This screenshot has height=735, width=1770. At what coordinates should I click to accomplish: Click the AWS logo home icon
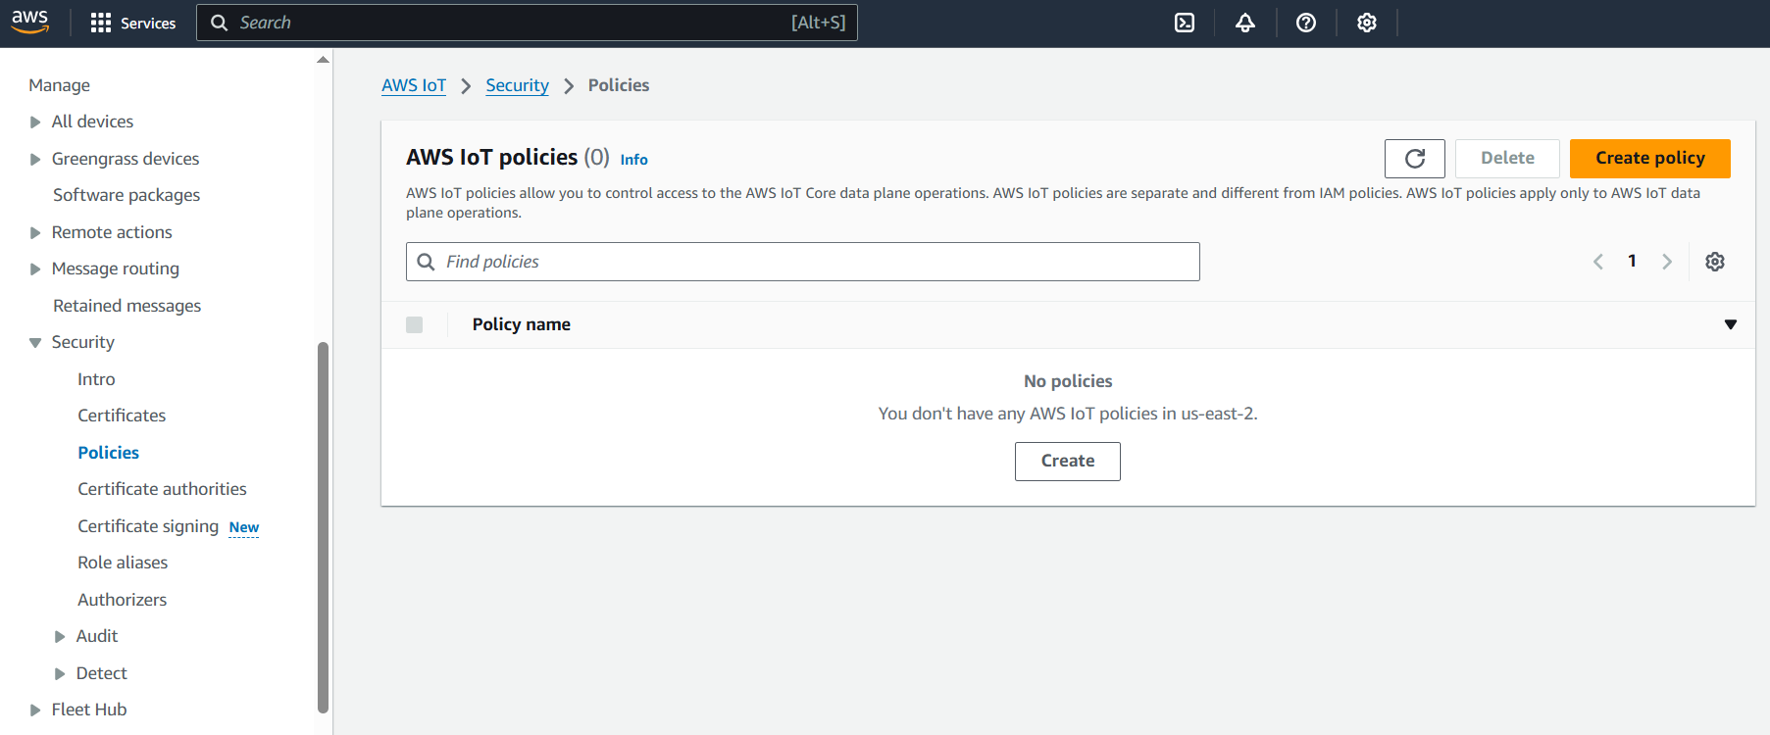coord(30,22)
